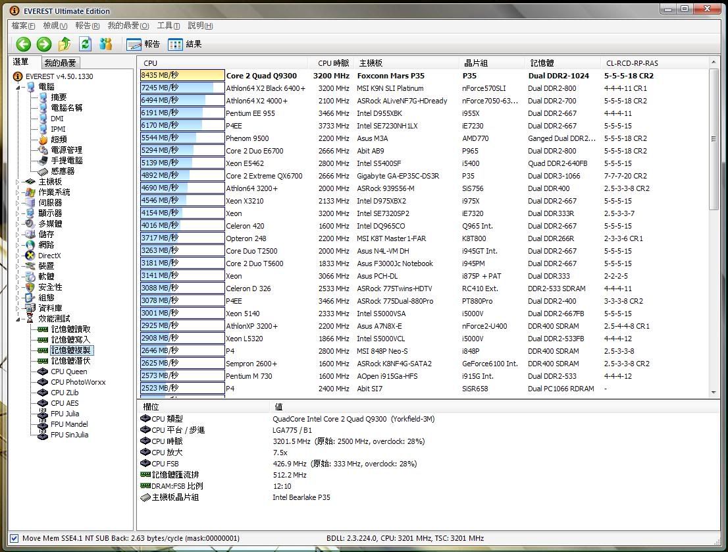Click the Refresh toolbar icon
The image size is (728, 552).
[85, 44]
